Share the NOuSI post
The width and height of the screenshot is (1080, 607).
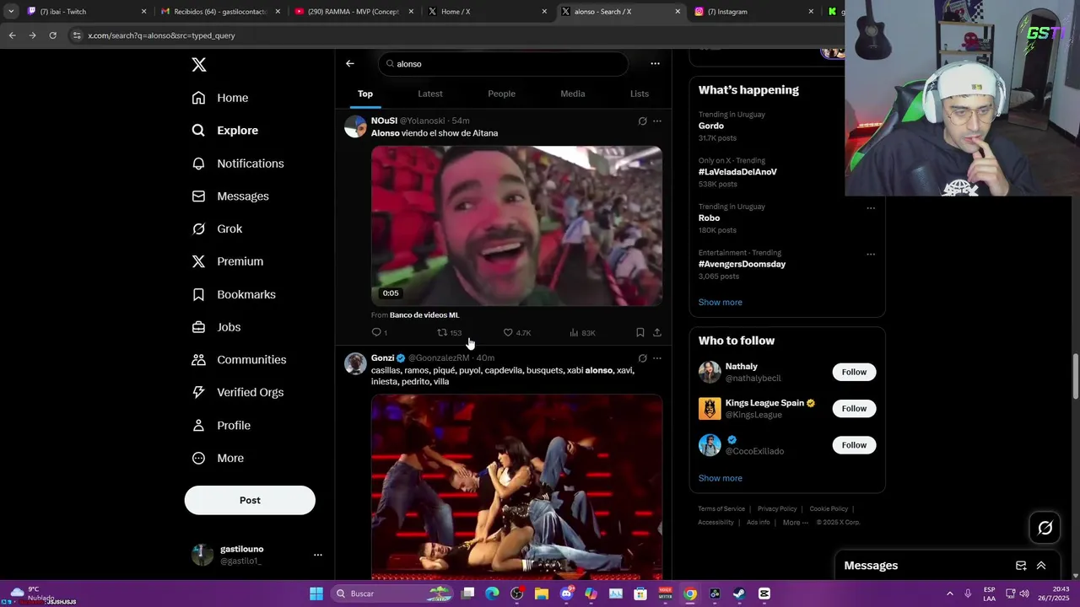click(657, 333)
